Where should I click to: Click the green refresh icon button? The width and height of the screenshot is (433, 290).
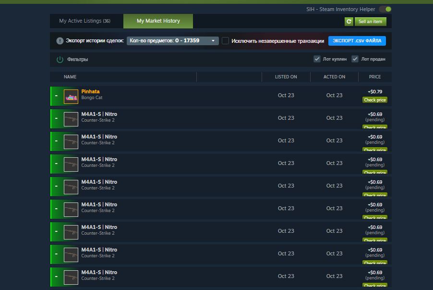point(349,22)
